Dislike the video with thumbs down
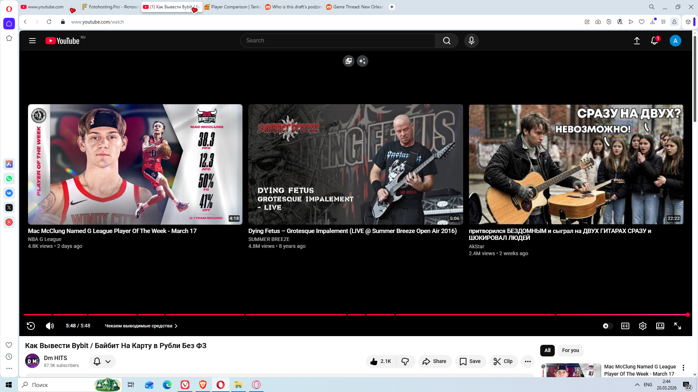The image size is (698, 392). coord(405,361)
